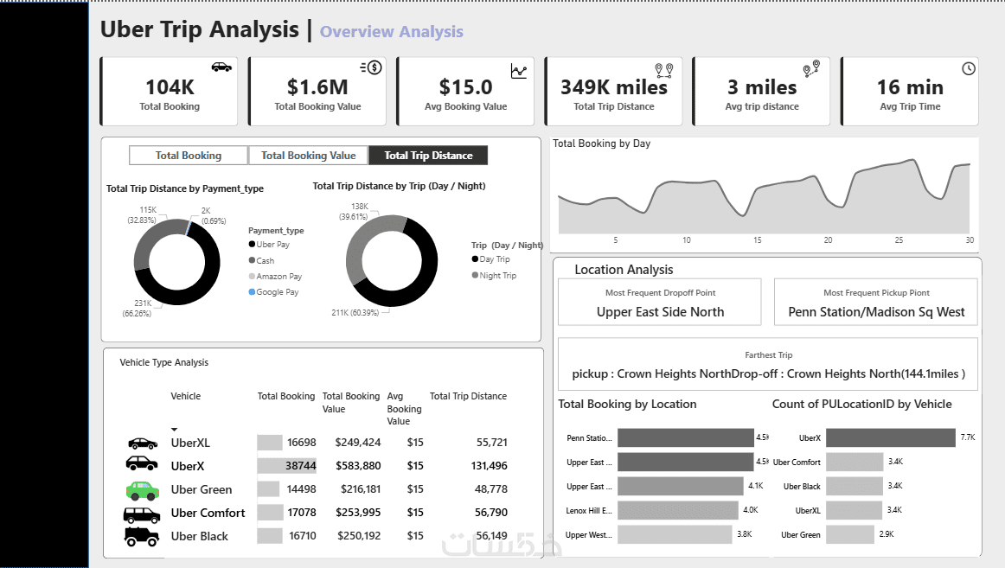Select the Total Trip Distance tab
This screenshot has width=1005, height=568.
coord(428,156)
